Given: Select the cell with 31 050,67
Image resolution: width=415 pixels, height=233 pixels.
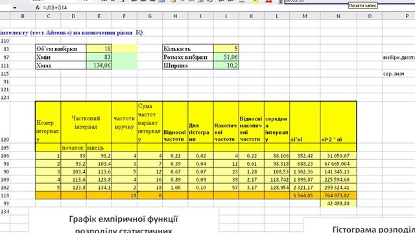Looking at the screenshot, I should point(338,156).
